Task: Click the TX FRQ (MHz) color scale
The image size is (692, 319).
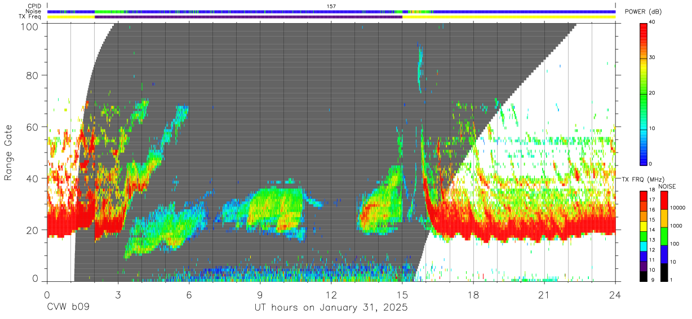Action: click(x=643, y=236)
